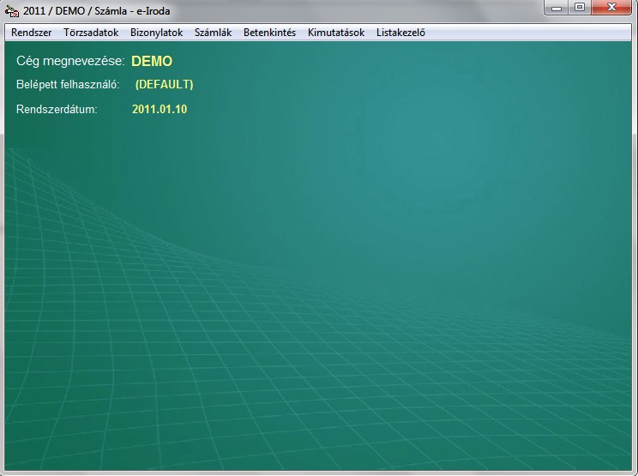Click the Rendszerdátum label
This screenshot has width=638, height=476.
(x=57, y=110)
